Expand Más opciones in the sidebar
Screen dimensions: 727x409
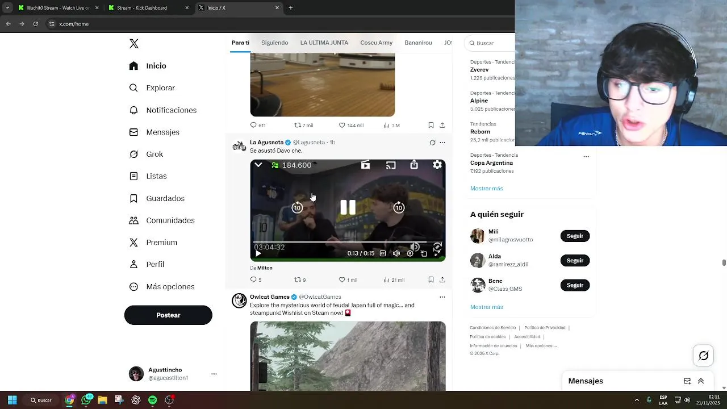(x=162, y=287)
